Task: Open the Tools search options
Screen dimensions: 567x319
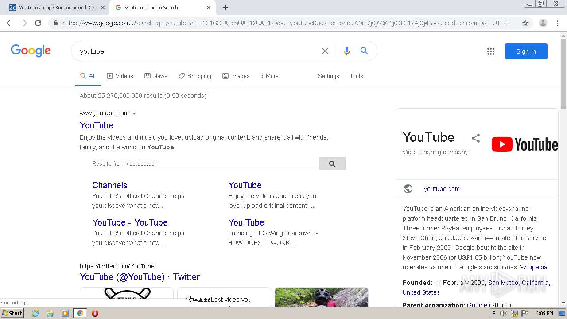Action: click(x=356, y=76)
